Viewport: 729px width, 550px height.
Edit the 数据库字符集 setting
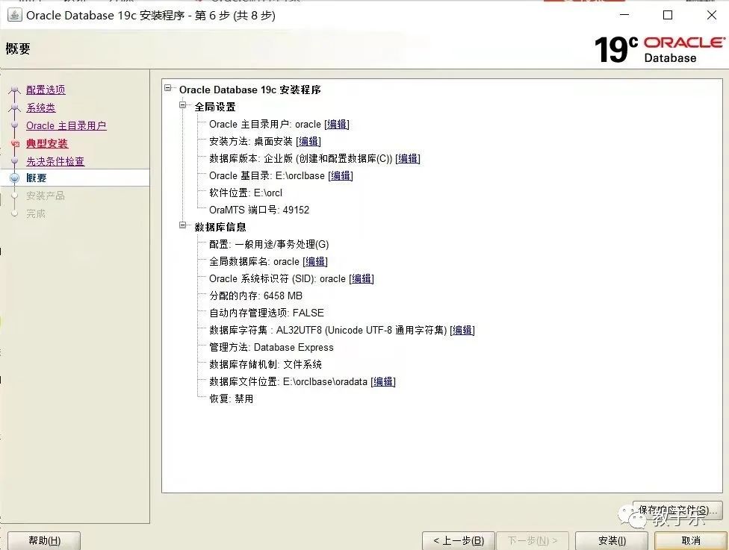462,331
